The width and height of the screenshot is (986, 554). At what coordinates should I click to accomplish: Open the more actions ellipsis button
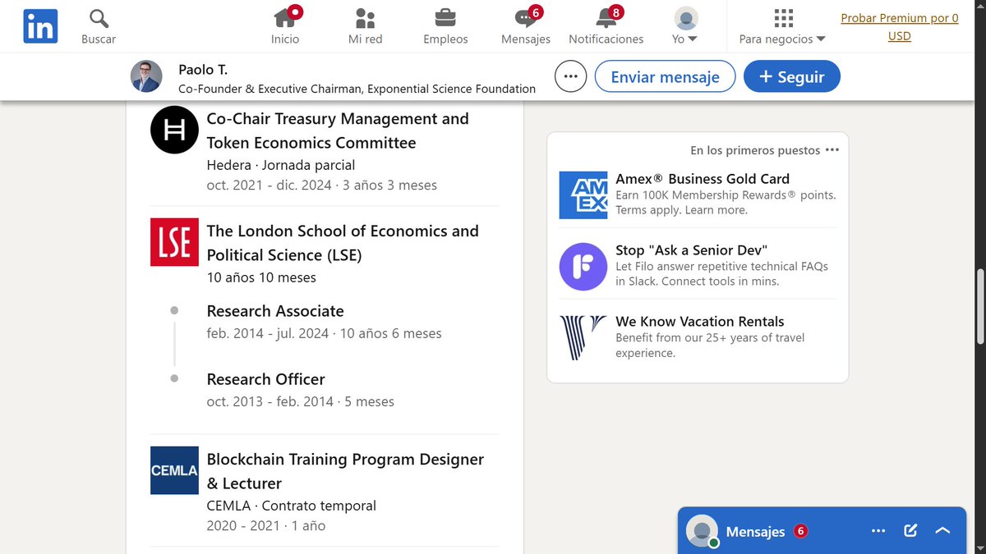(571, 76)
